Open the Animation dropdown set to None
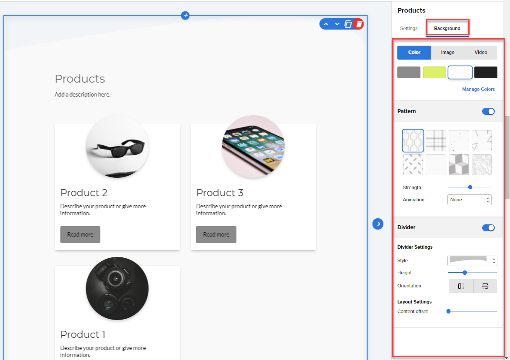Image resolution: width=510 pixels, height=360 pixels. tap(469, 200)
